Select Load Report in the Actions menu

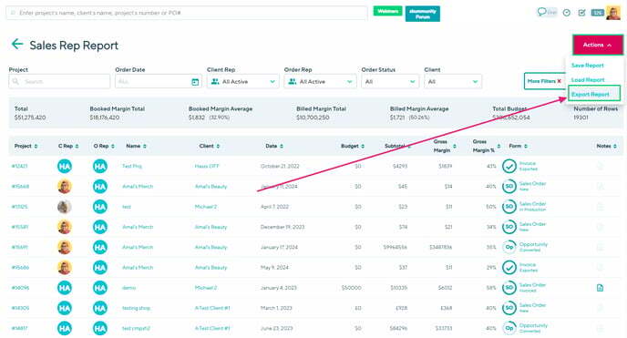point(588,80)
